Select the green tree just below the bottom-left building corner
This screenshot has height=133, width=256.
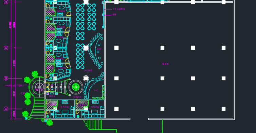(50, 123)
